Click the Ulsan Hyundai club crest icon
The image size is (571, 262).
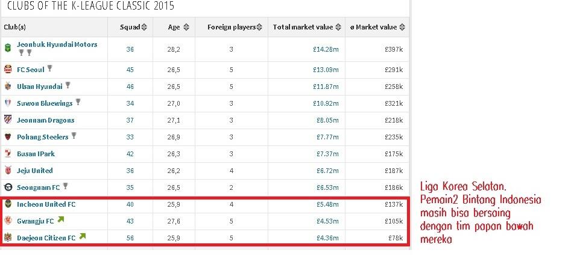(x=8, y=87)
